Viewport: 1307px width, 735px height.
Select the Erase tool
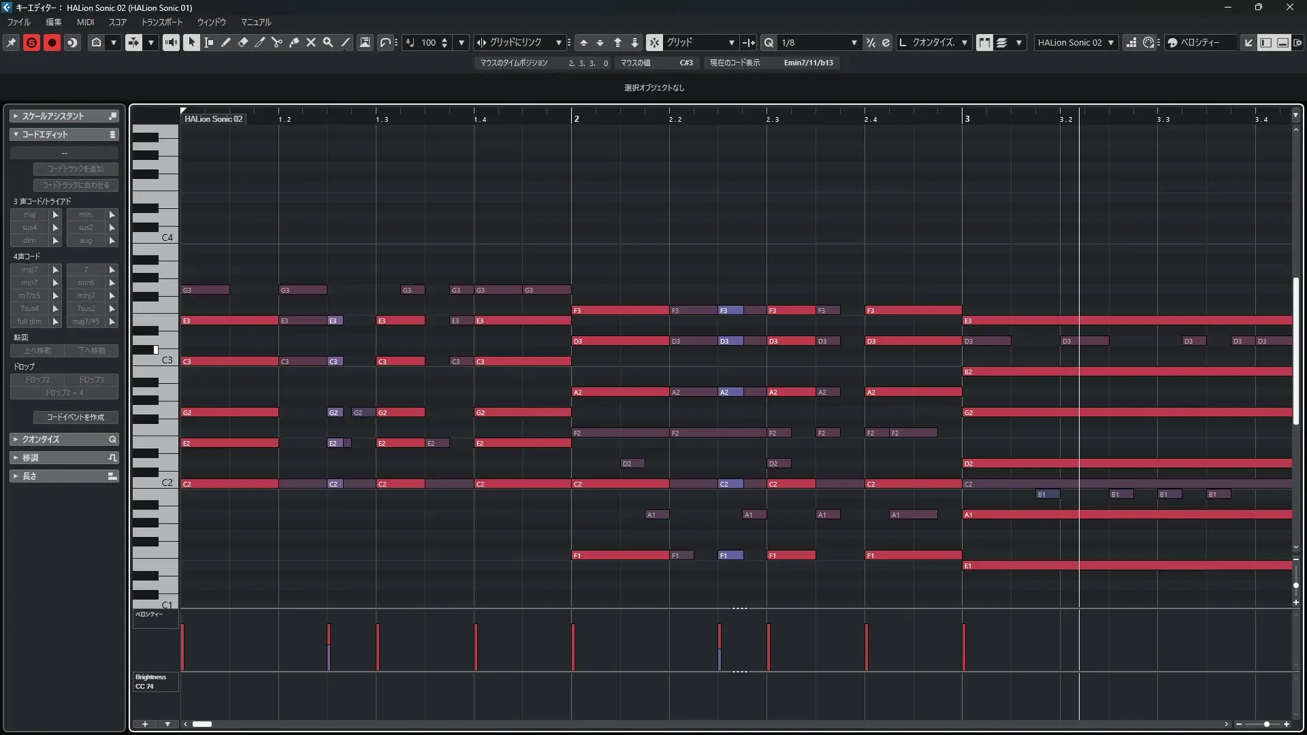(243, 42)
